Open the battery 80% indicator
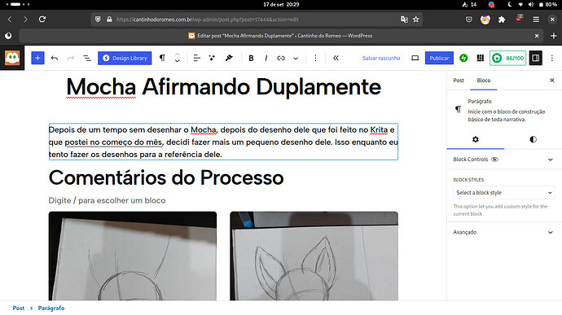 pyautogui.click(x=548, y=4)
